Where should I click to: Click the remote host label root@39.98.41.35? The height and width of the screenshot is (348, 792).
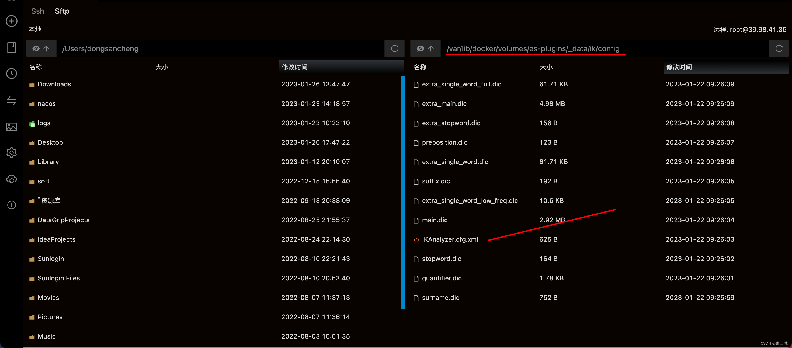758,30
